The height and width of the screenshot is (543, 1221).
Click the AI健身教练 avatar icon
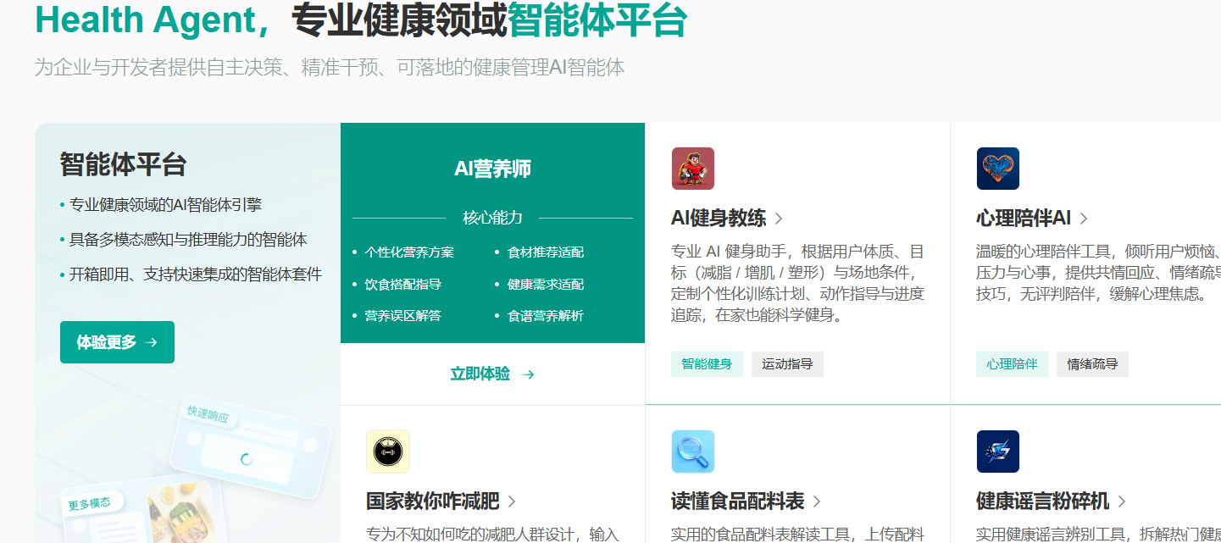(x=692, y=169)
